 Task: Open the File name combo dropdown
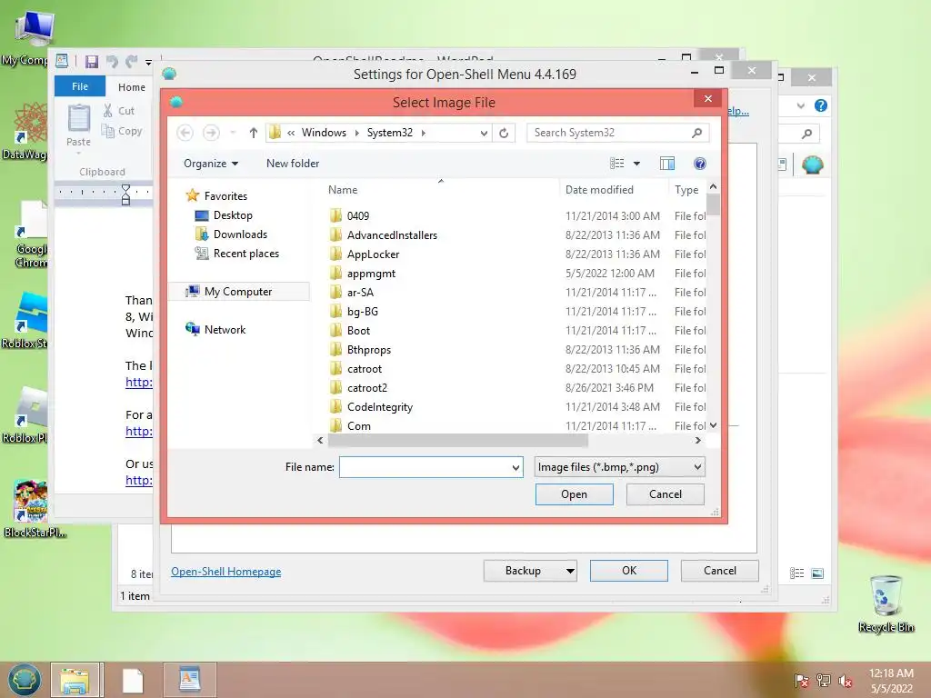click(x=516, y=467)
